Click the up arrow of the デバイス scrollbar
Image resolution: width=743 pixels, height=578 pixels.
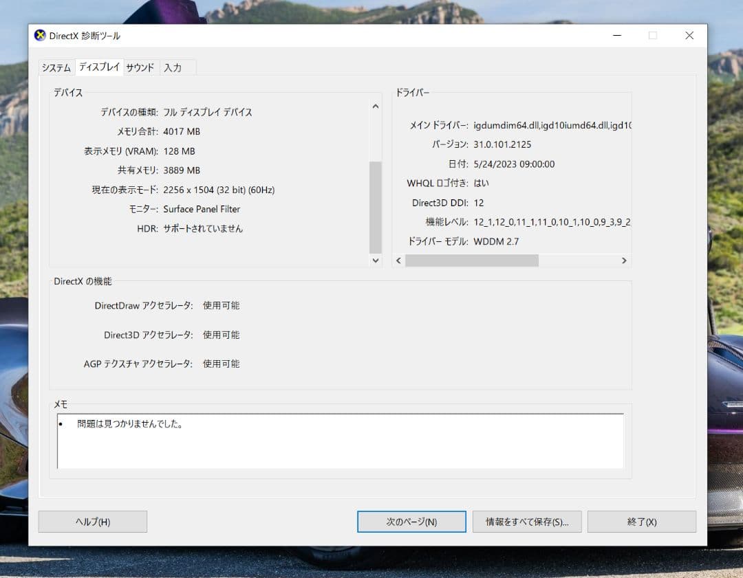[x=375, y=106]
